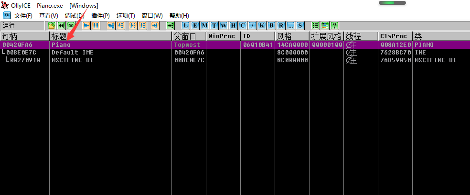Click ClsProc value 76D59050
Screen dimensions: 470x195
[x=395, y=60]
